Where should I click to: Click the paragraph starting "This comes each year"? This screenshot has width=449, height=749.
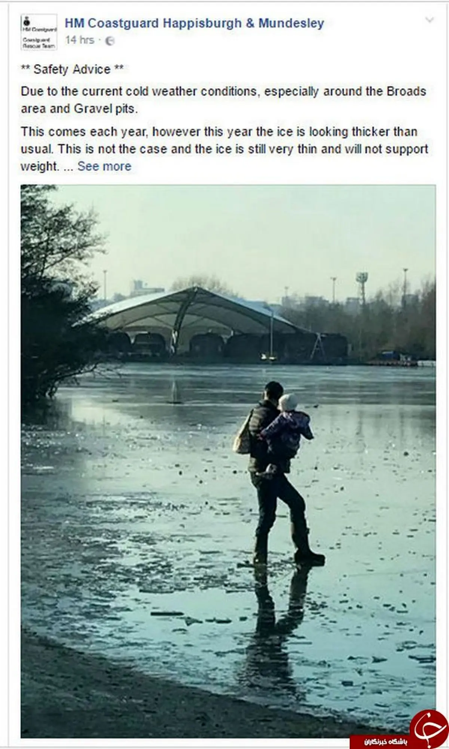point(223,149)
